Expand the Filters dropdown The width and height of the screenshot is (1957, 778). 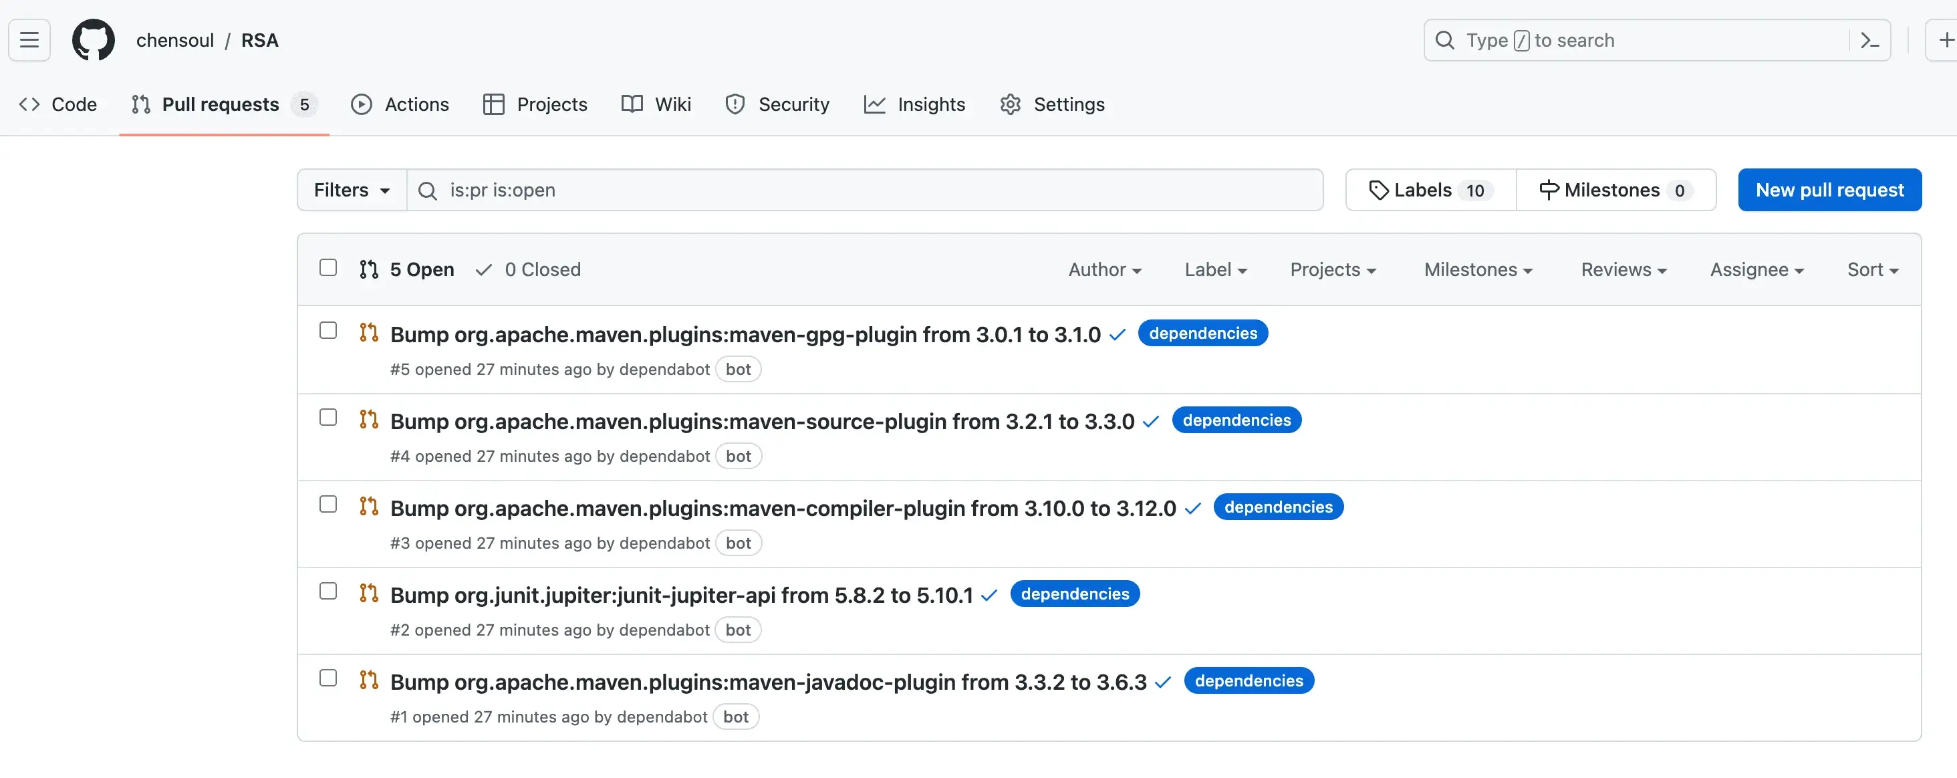click(x=352, y=190)
